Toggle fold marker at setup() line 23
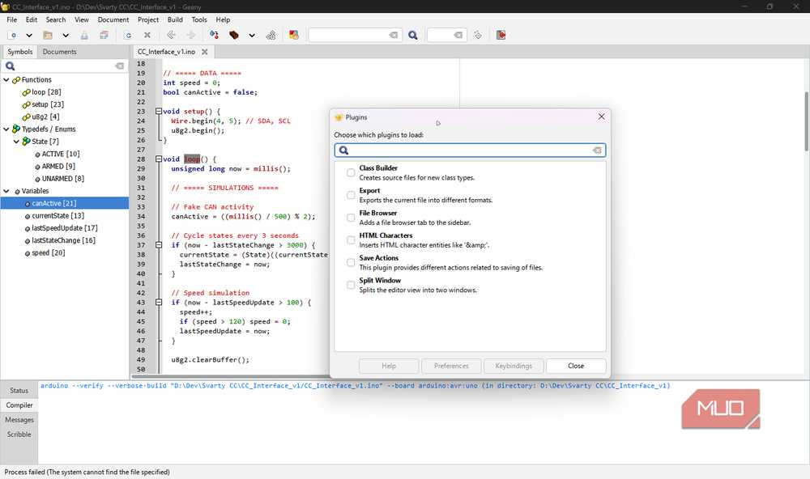Screen dimensions: 810x479 (159, 112)
